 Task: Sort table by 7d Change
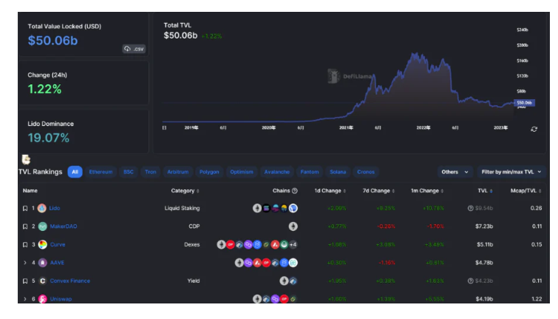pos(378,191)
